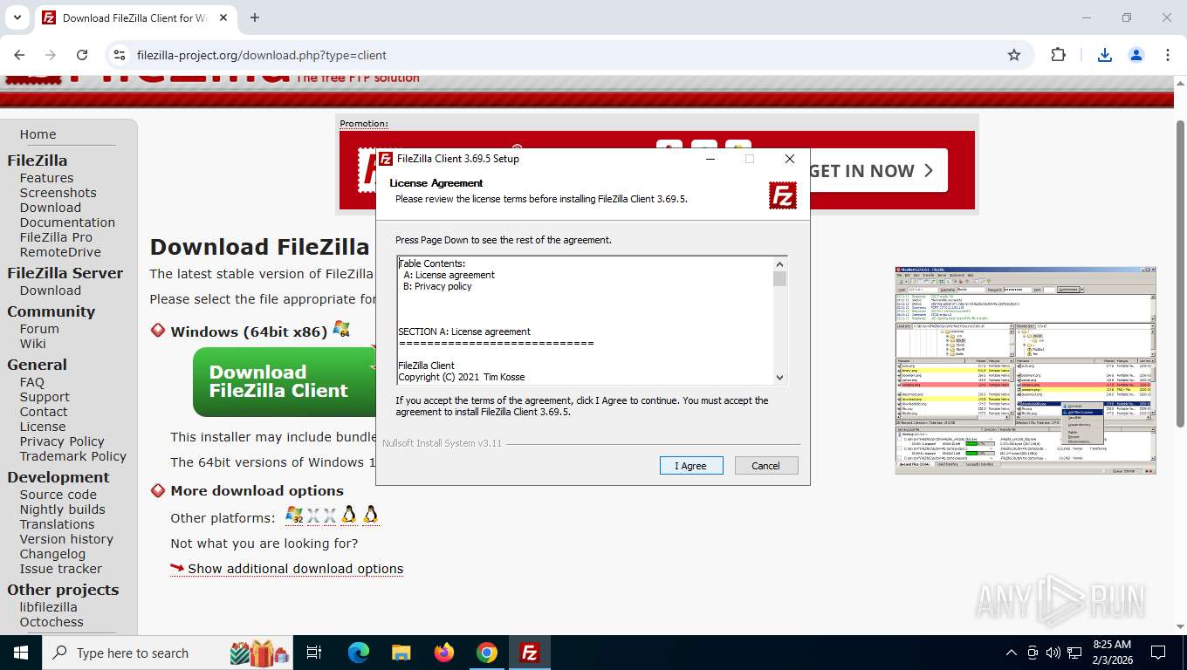
Task: Open Translations link
Action: click(x=57, y=524)
